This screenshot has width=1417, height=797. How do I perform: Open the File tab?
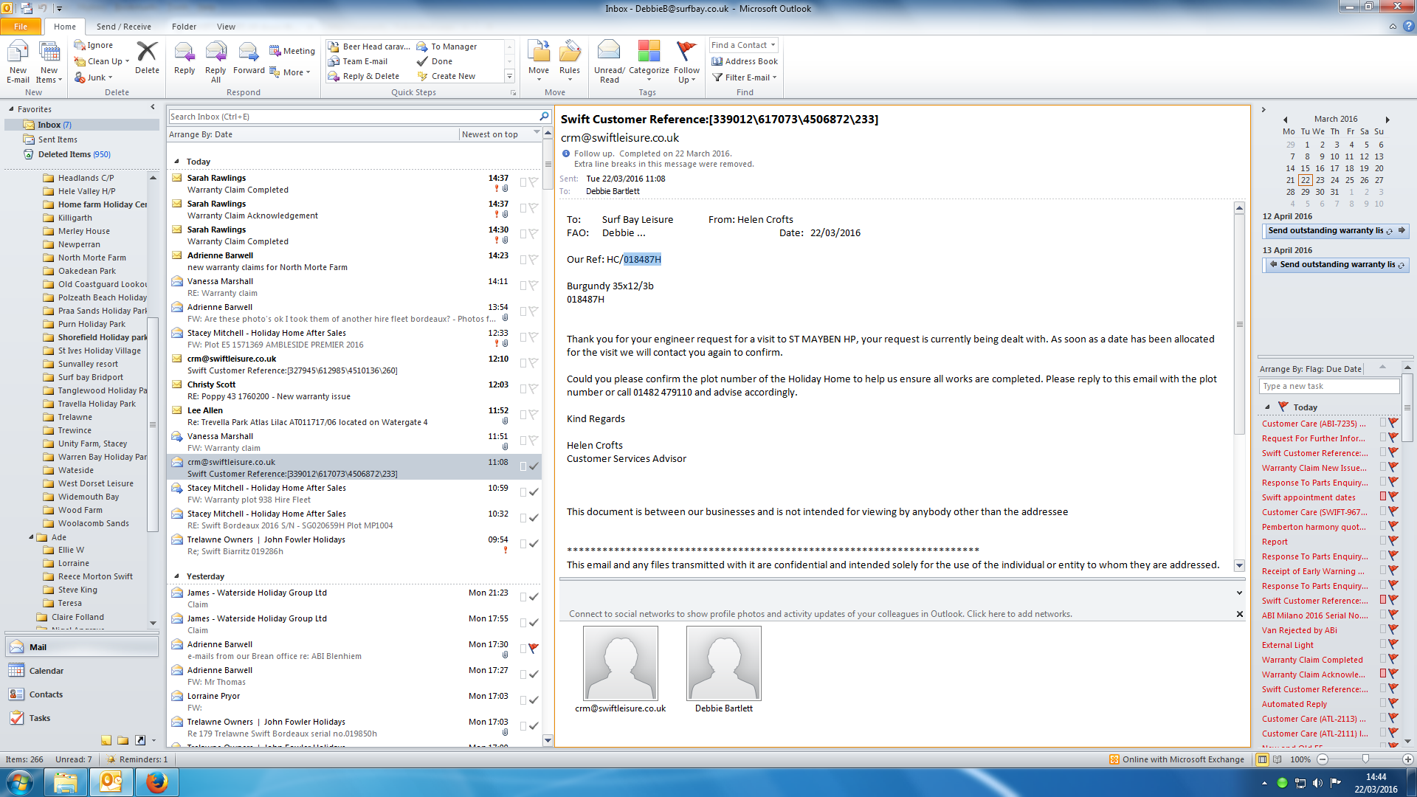point(21,27)
